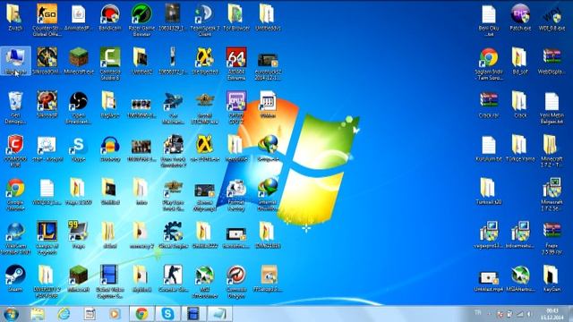
Task: Open the Windows Start menu
Action: 11,314
